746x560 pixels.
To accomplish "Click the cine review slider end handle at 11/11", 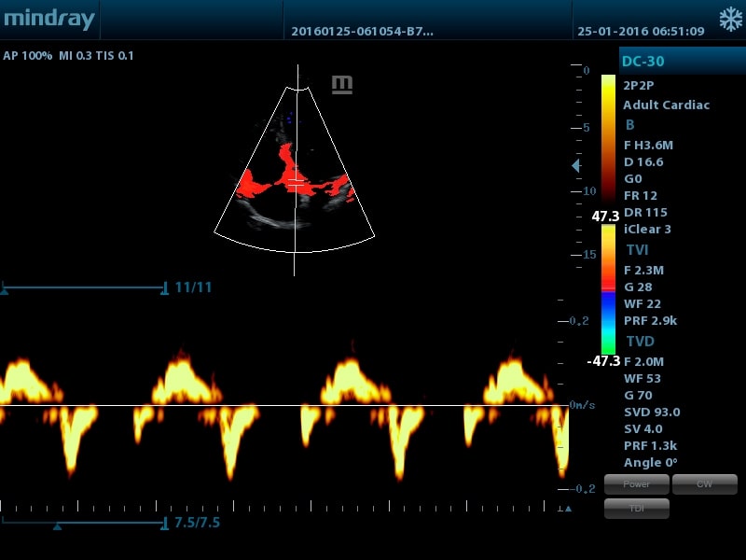I will click(165, 288).
